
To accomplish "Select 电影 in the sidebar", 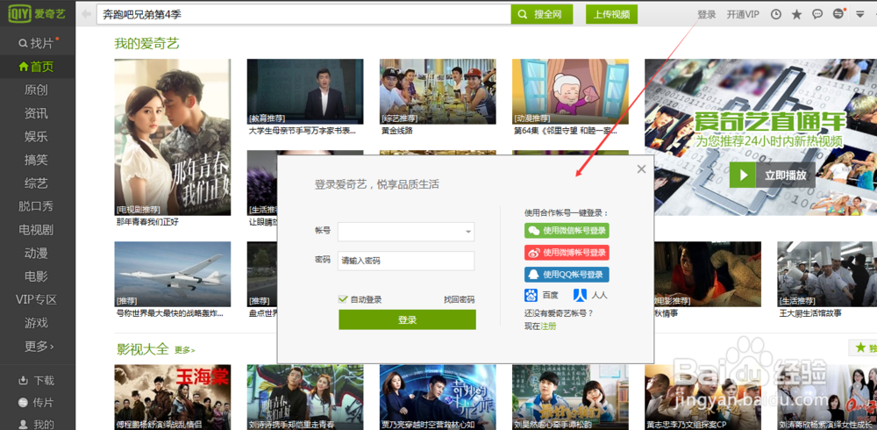I will point(38,276).
